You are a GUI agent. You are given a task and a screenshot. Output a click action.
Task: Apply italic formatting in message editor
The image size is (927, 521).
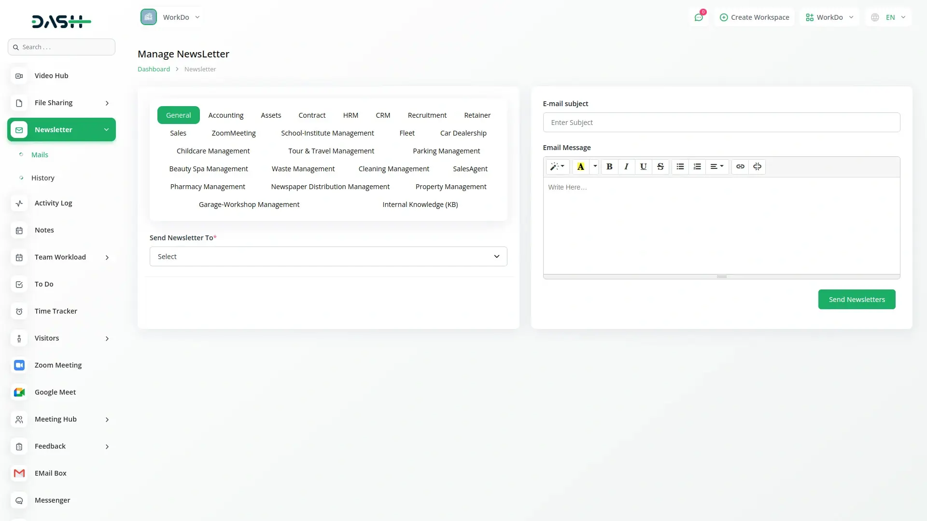point(626,166)
